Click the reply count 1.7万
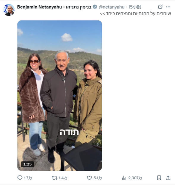Image resolution: width=175 pixels, height=185 pixels. coord(28,178)
